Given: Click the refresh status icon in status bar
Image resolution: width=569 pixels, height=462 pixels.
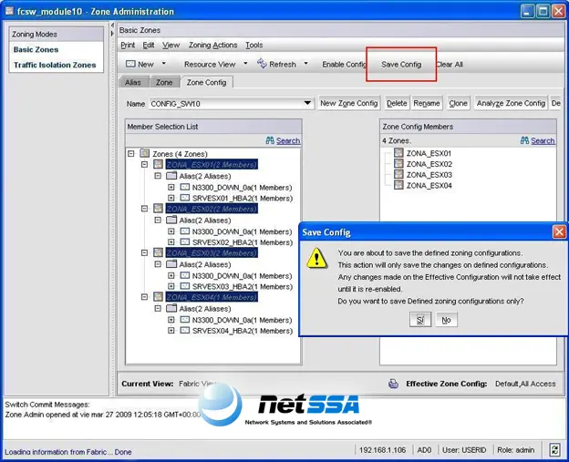Looking at the screenshot, I should [554, 450].
